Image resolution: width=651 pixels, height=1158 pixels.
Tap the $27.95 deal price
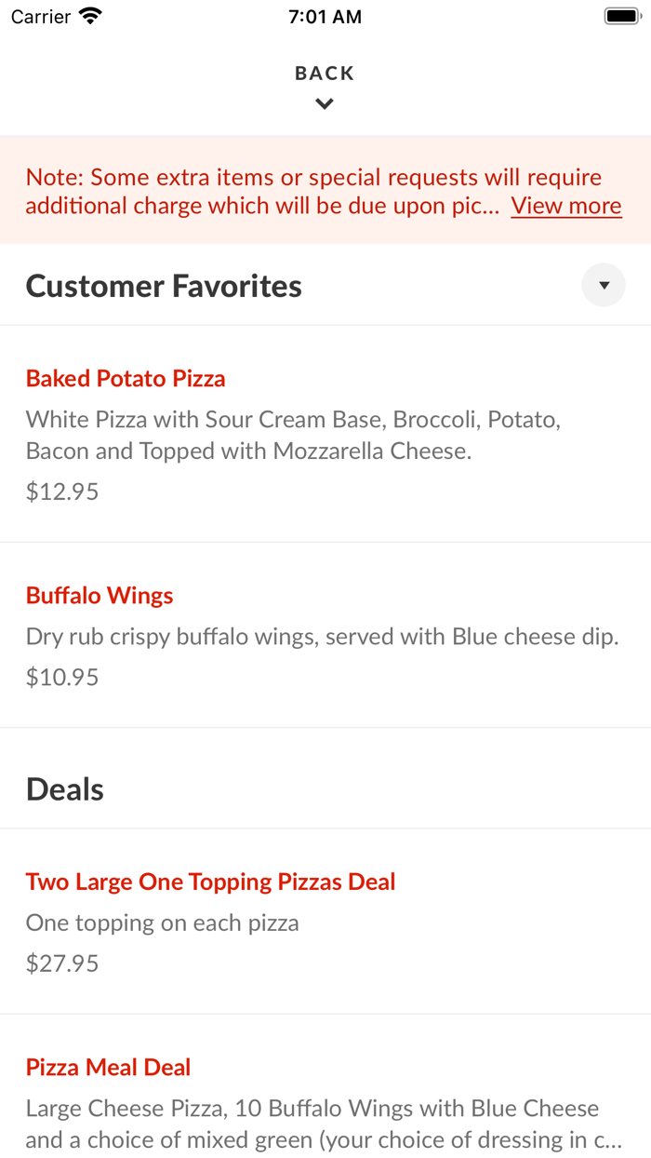tap(61, 963)
